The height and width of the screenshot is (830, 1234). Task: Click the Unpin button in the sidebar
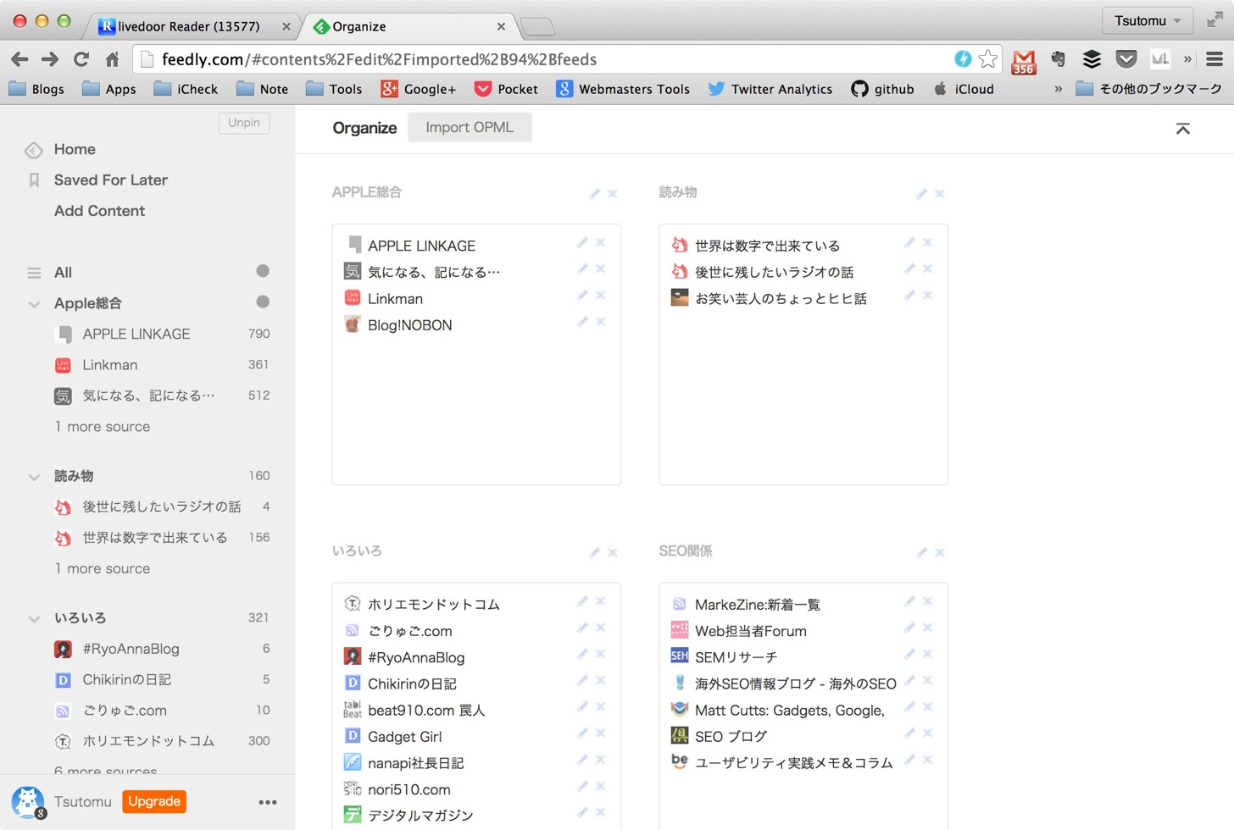(x=244, y=123)
